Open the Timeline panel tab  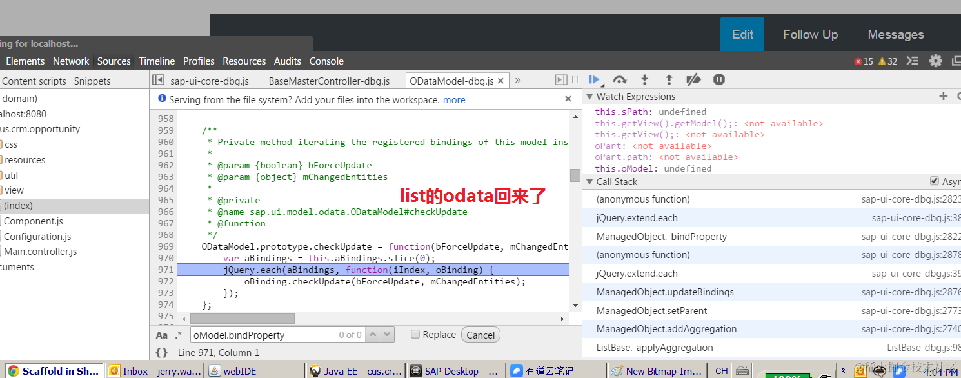tap(157, 61)
